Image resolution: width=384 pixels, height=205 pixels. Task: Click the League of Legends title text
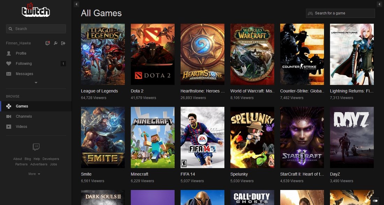coord(99,91)
